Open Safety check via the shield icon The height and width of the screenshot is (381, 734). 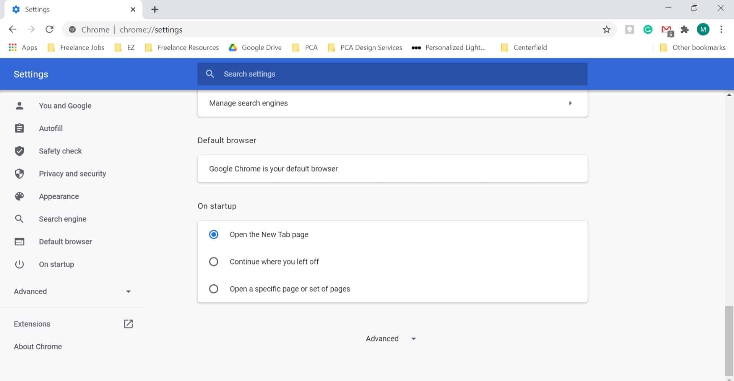[x=19, y=151]
